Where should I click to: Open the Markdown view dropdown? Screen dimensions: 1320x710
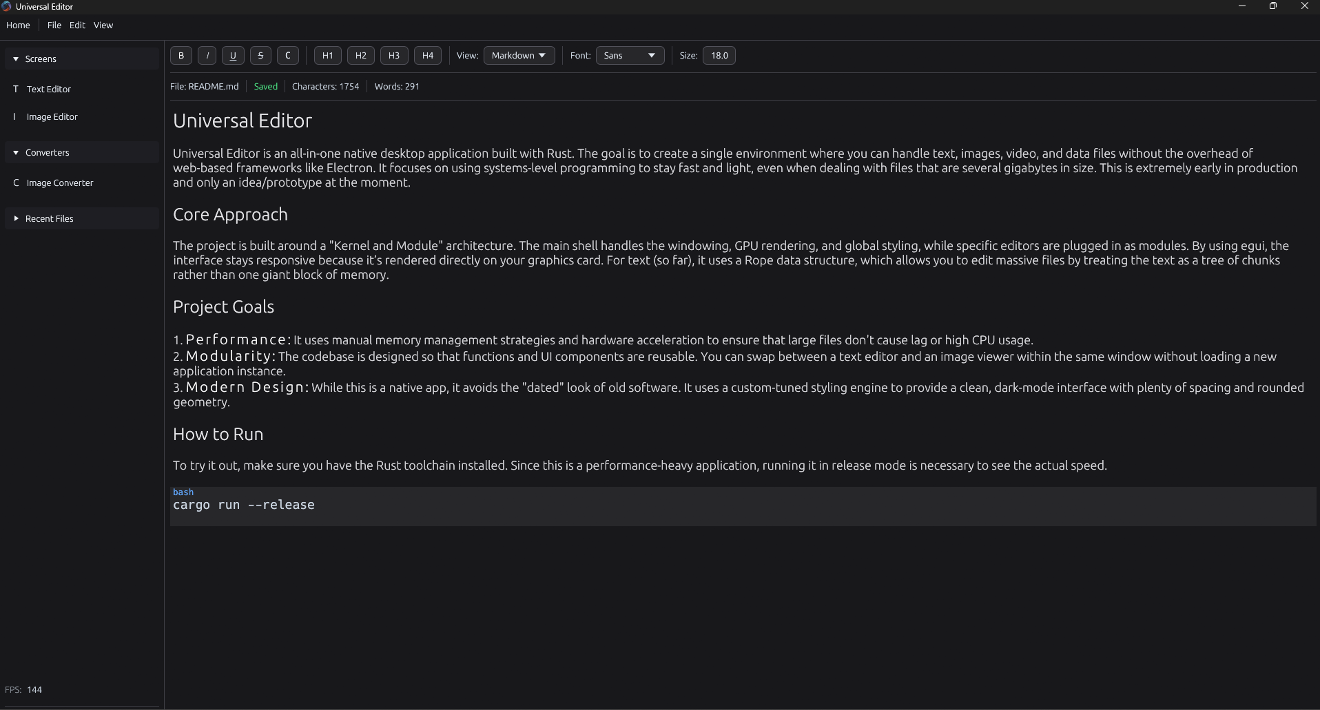click(x=519, y=55)
